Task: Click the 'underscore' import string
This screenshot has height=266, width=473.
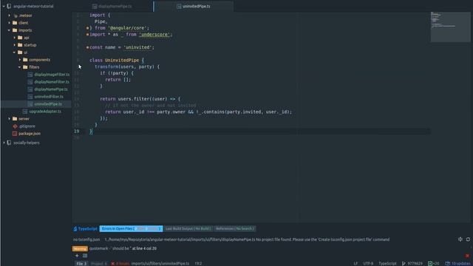Action: pyautogui.click(x=154, y=35)
